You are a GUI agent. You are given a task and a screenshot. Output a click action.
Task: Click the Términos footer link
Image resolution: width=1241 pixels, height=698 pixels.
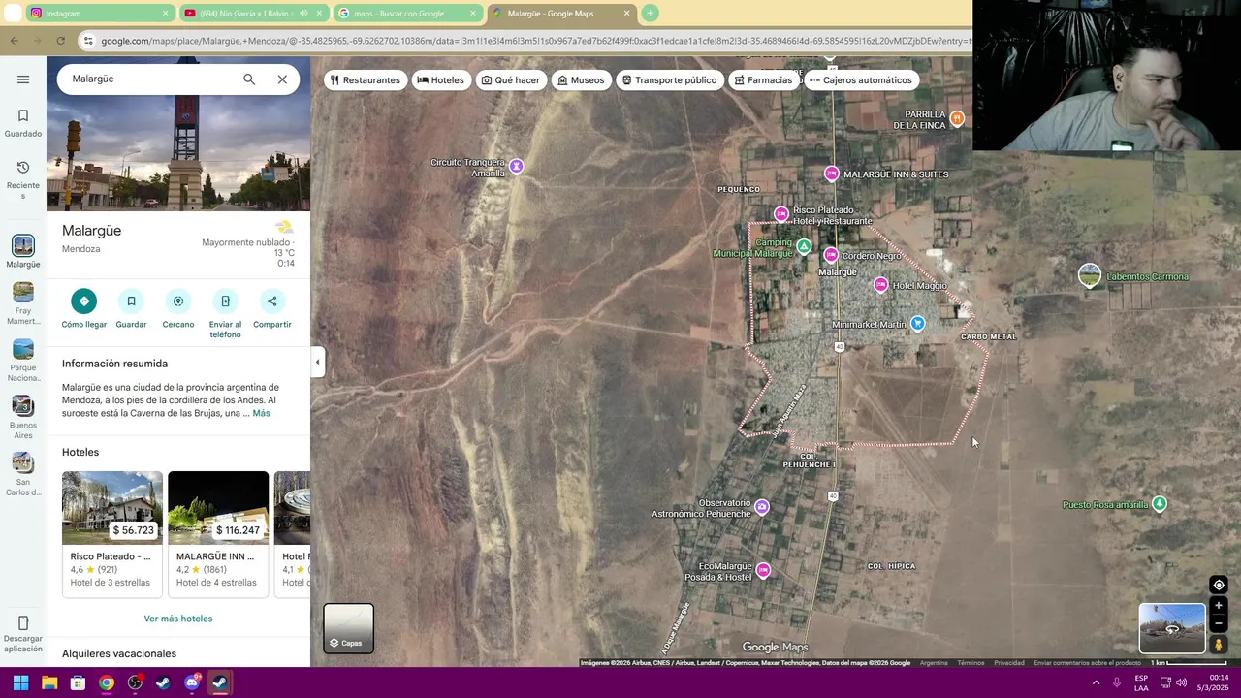971,663
